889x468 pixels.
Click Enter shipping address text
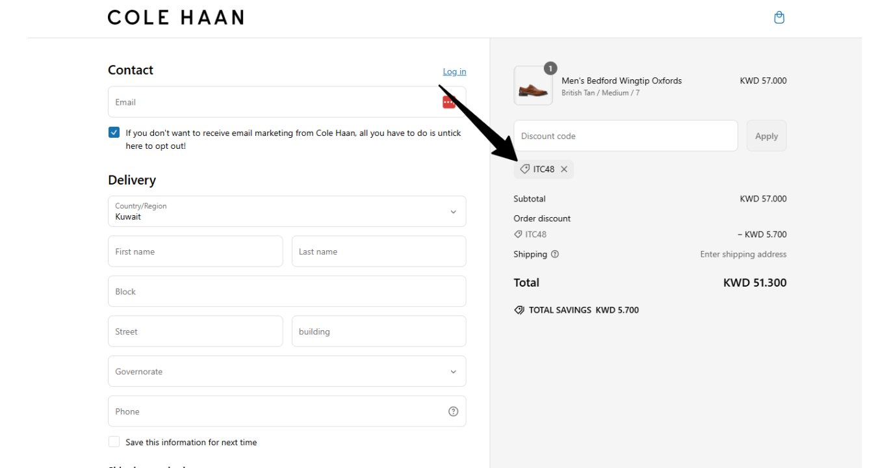point(743,254)
